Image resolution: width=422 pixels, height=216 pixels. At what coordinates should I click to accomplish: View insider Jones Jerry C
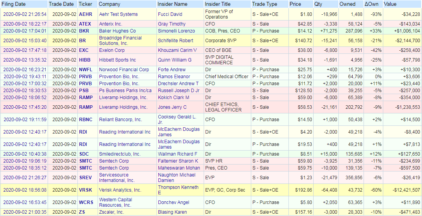pyautogui.click(x=172, y=107)
